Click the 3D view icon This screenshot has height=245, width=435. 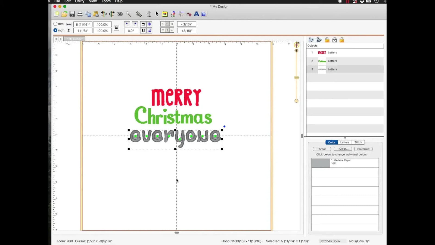coord(120,14)
